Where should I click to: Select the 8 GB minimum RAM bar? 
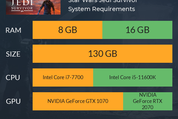pyautogui.click(x=67, y=30)
